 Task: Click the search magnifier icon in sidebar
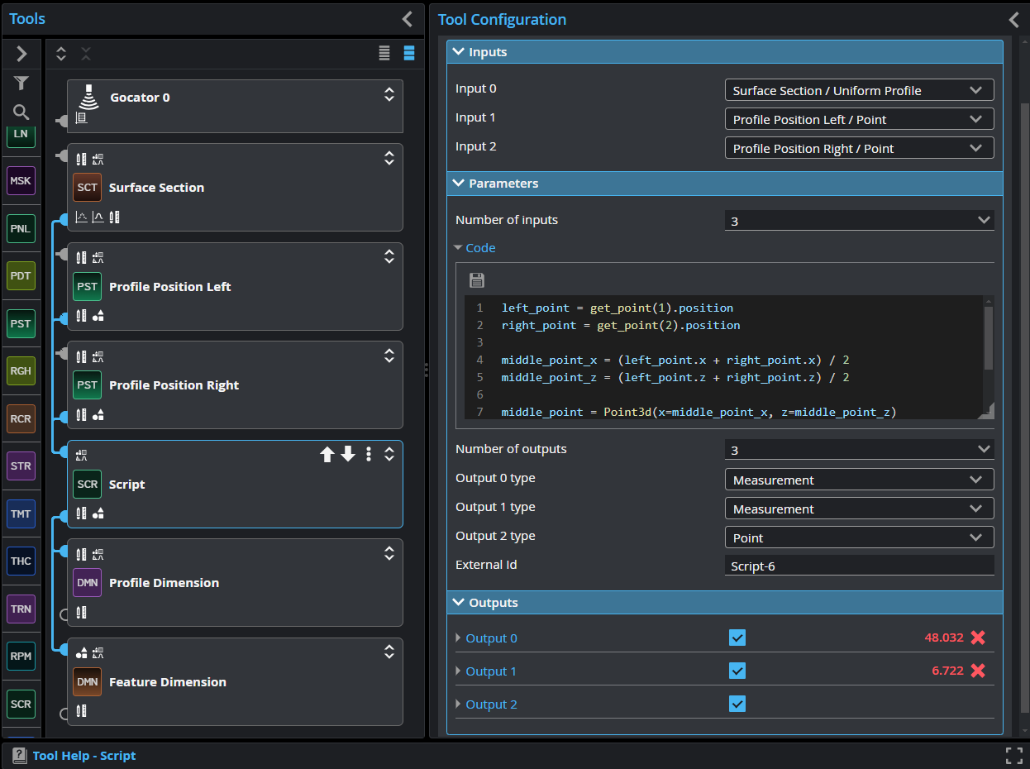(21, 112)
